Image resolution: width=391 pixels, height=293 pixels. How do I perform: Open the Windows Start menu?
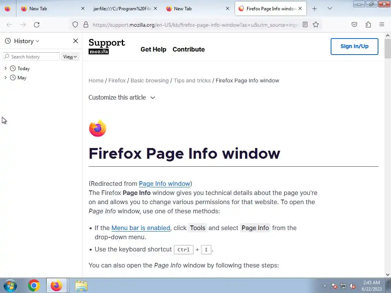[10, 285]
